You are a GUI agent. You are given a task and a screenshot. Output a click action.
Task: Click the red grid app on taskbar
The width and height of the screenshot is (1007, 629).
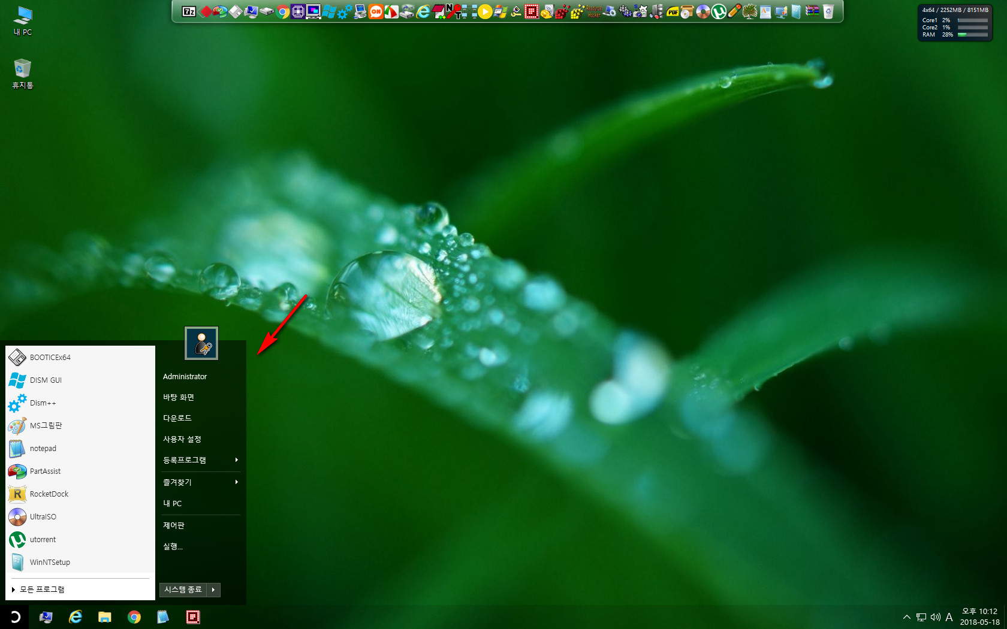193,617
